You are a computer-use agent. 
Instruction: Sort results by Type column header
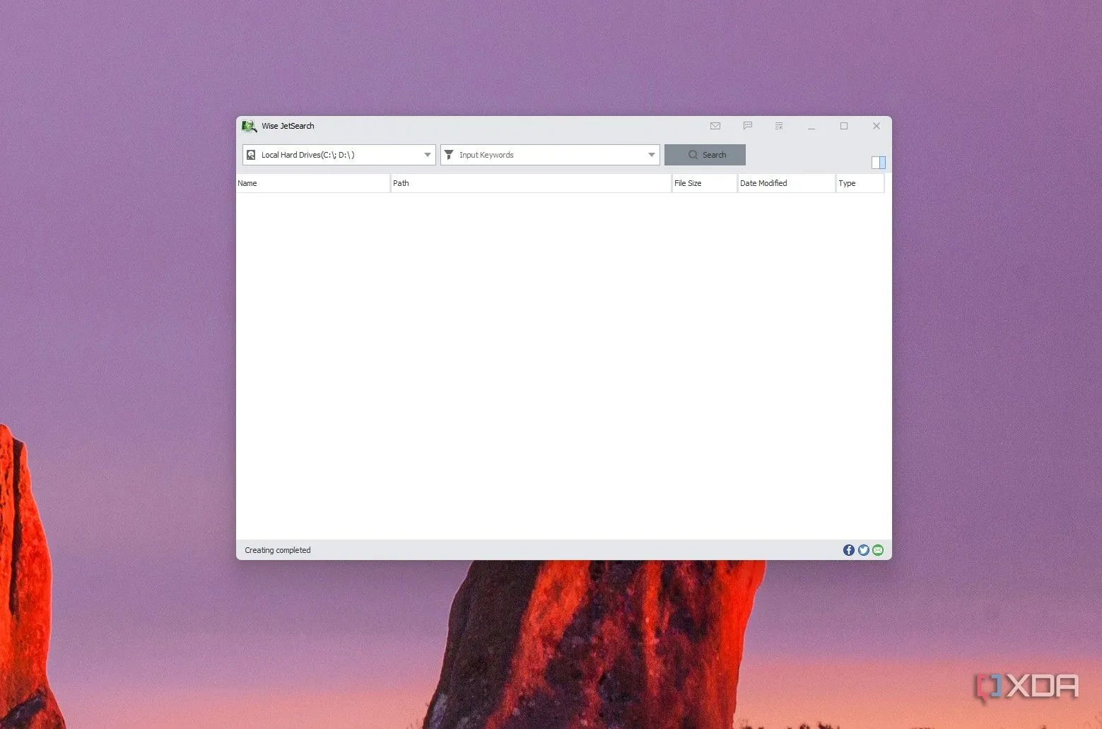point(860,183)
